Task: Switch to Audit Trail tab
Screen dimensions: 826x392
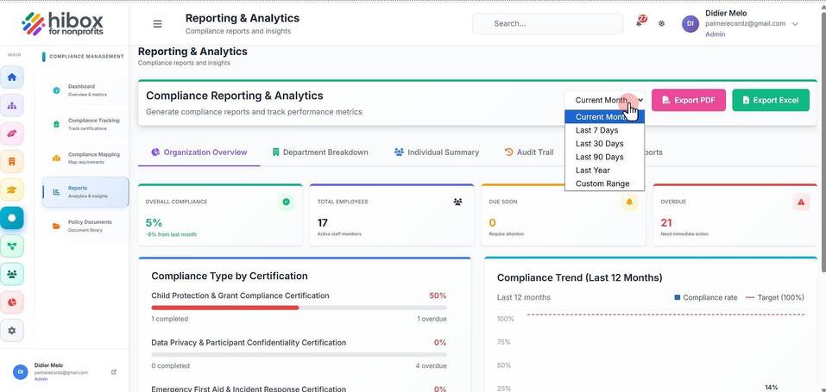Action: [x=529, y=152]
